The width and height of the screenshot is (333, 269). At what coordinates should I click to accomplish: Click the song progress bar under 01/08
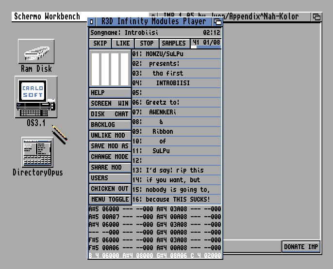point(206,47)
